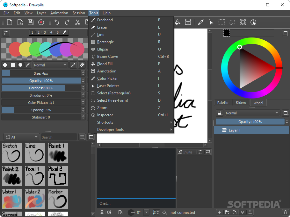The image size is (290, 217).
Task: Expand the Developer Tools submenu
Action: click(131, 130)
